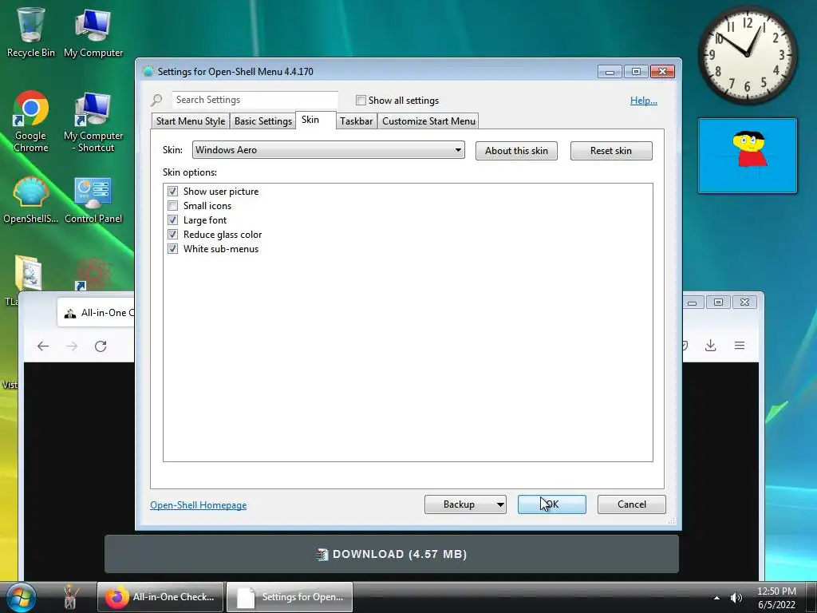Click the Show desktop strip at taskbar end
817x613 pixels.
[x=811, y=597]
